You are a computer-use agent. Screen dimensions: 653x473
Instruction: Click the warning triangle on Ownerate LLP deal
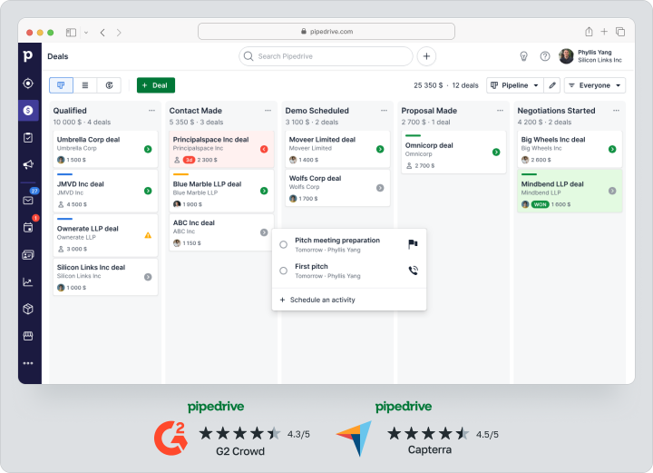[x=148, y=235]
